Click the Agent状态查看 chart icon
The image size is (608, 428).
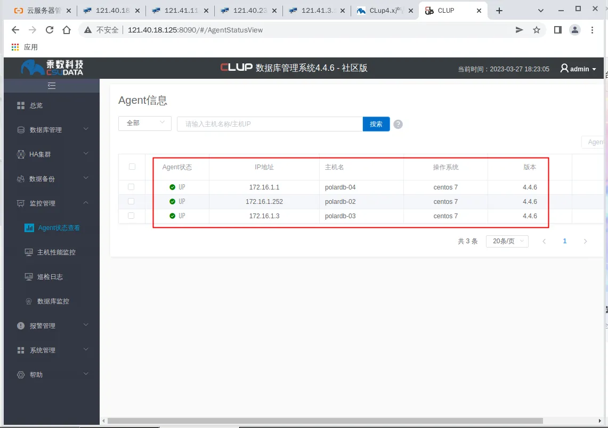click(x=29, y=228)
